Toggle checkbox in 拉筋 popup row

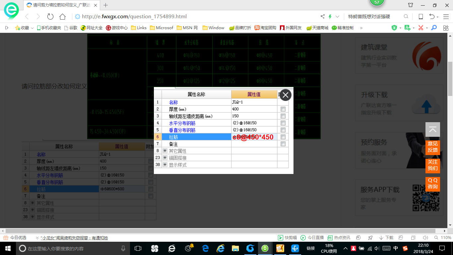click(x=283, y=137)
